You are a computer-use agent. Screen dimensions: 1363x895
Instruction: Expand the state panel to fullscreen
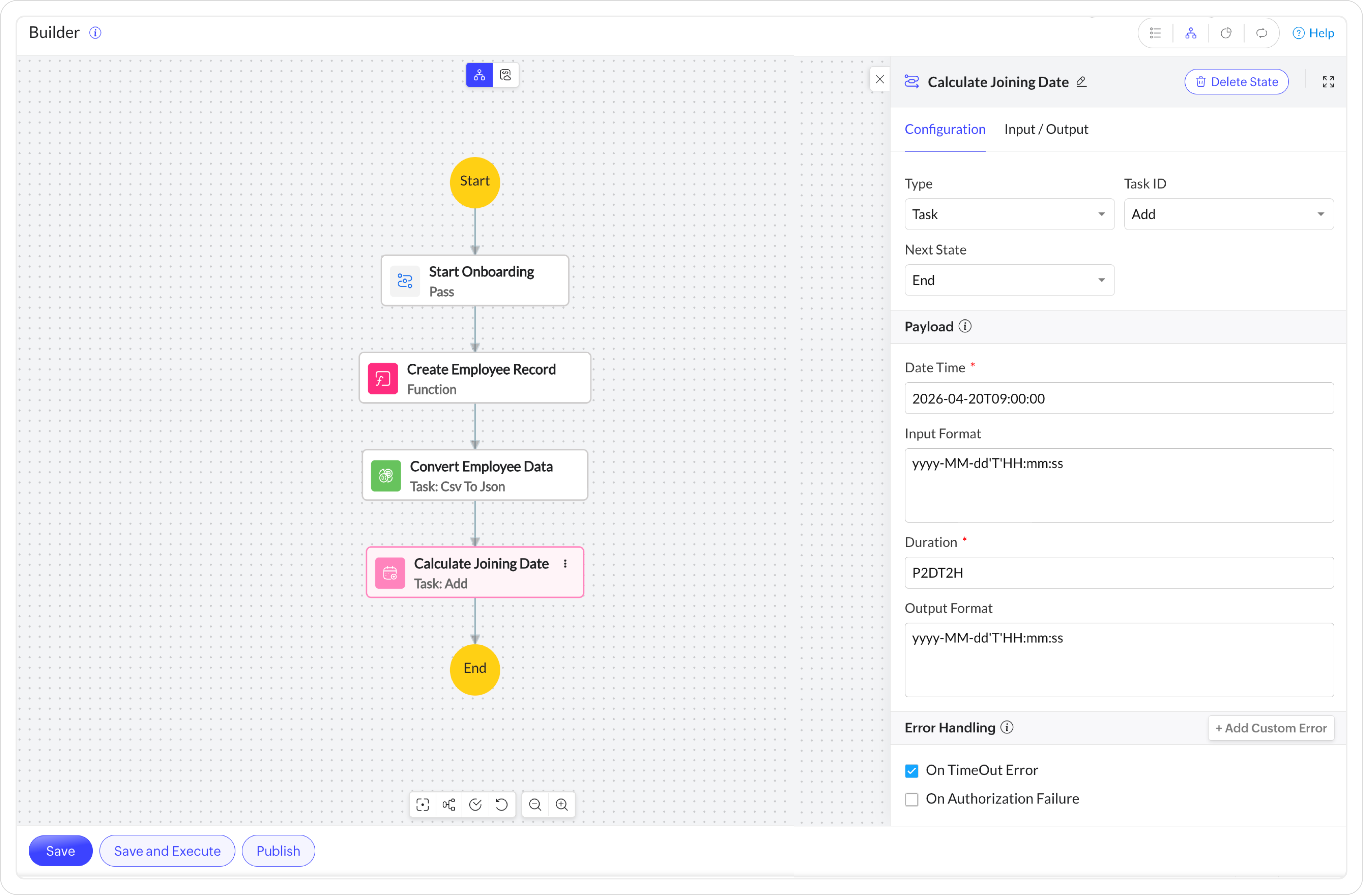[x=1328, y=82]
